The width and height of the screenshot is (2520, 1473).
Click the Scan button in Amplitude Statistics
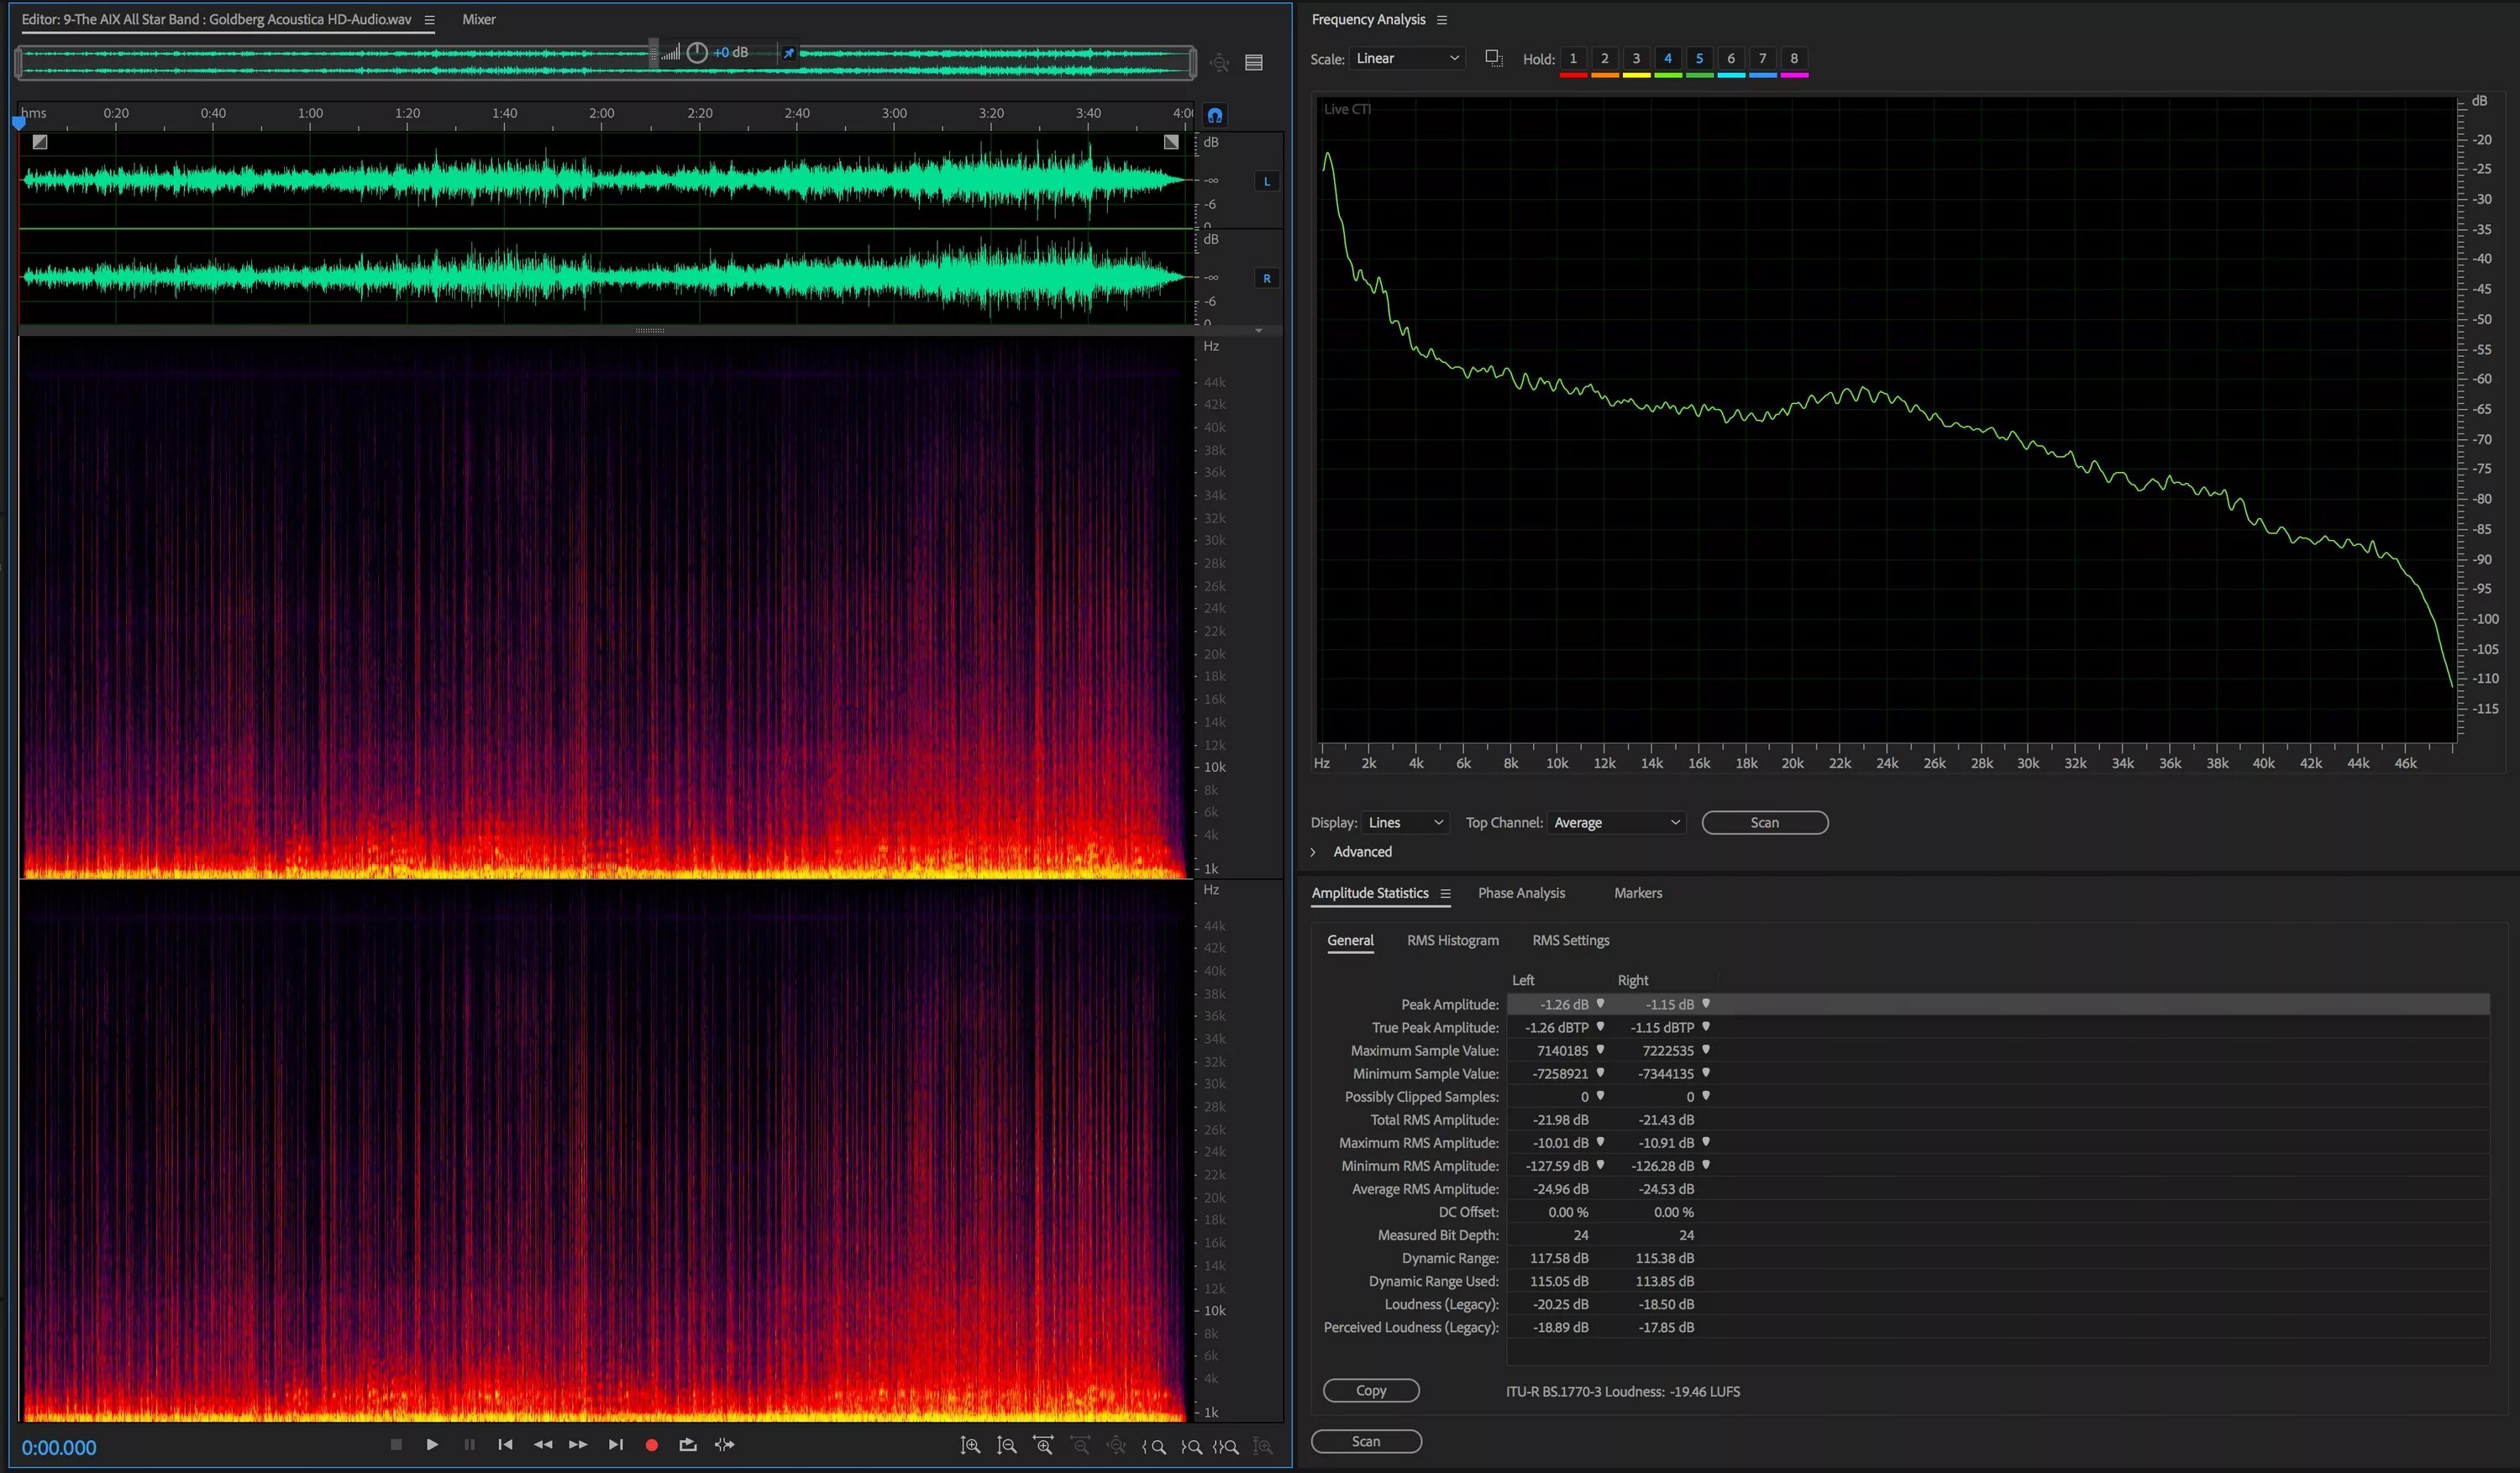1366,1439
